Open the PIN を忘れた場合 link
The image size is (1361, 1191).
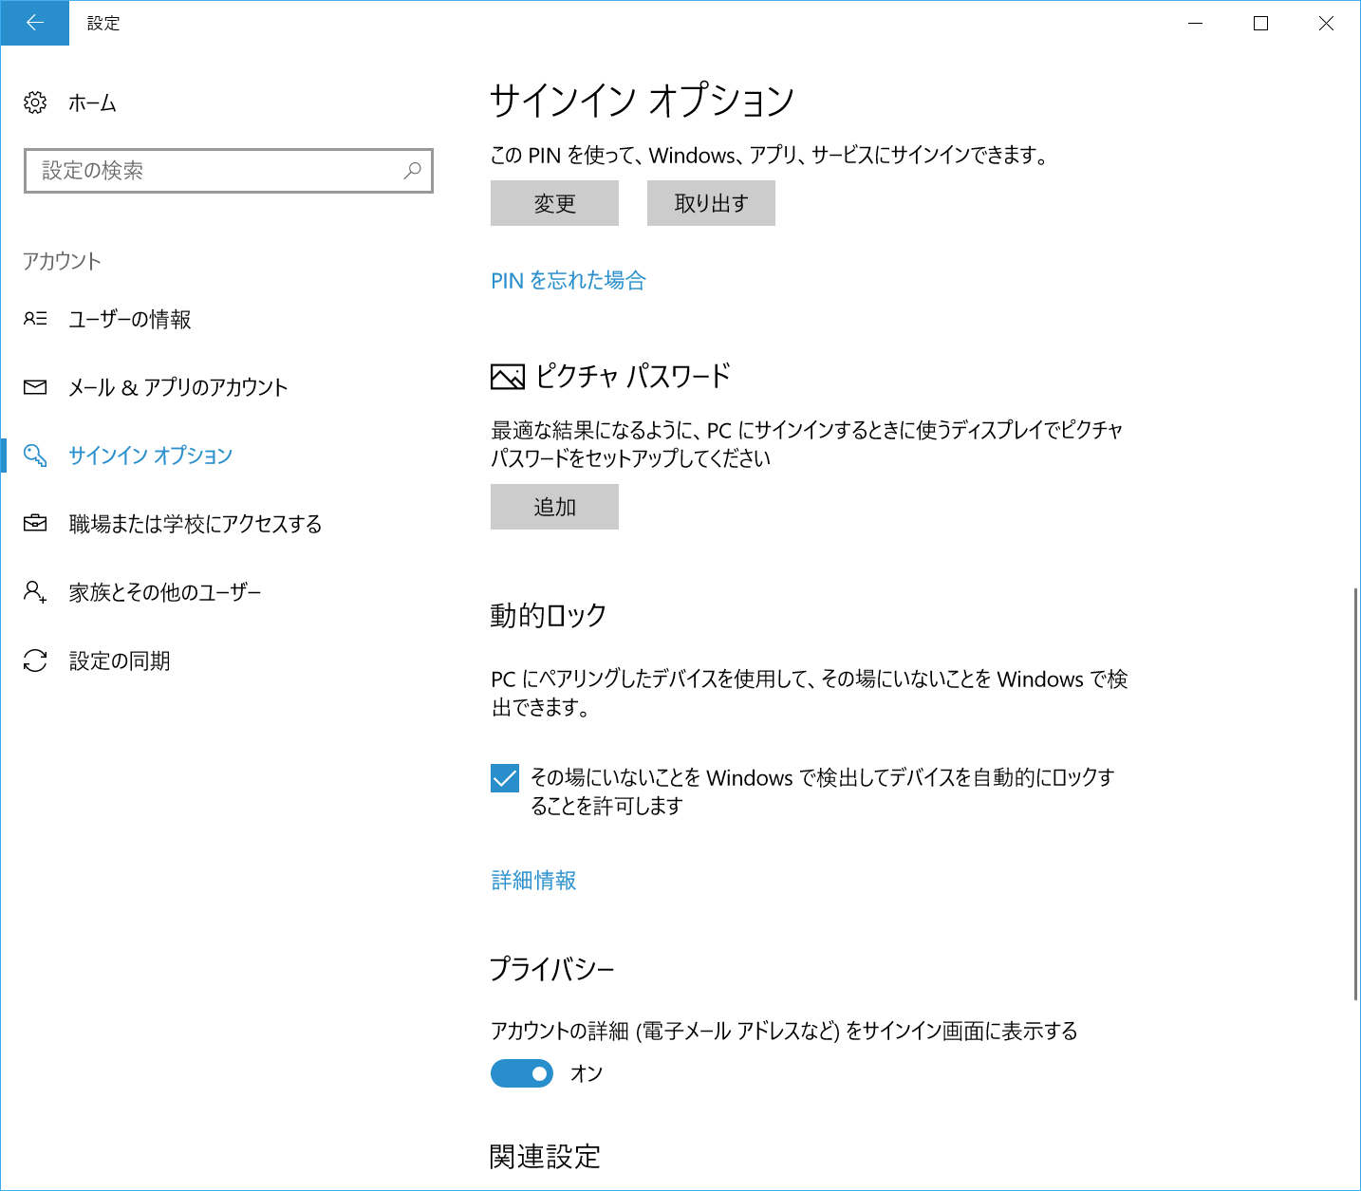568,280
